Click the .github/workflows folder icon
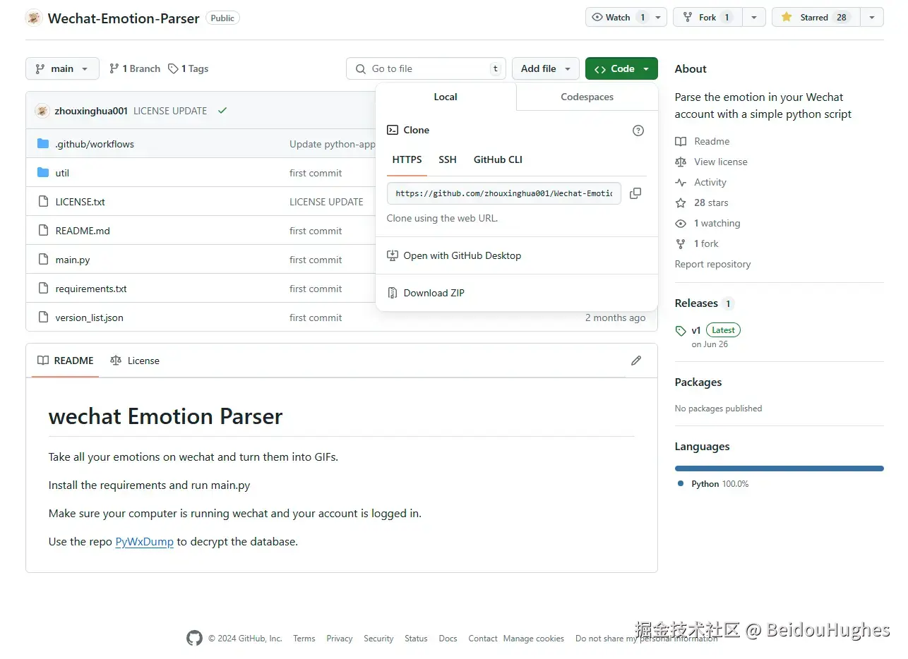Viewport: 908px width, 659px height. click(x=43, y=144)
